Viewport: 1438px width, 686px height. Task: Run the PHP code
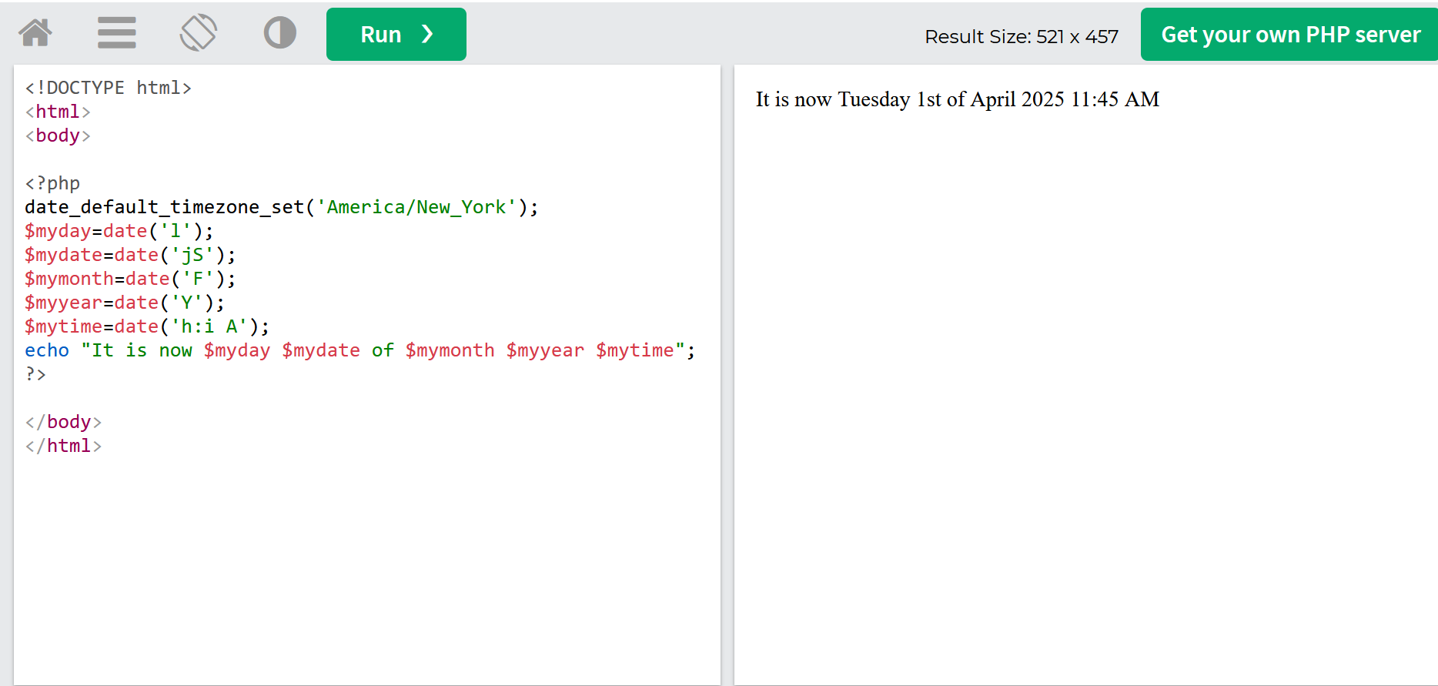[x=396, y=35]
